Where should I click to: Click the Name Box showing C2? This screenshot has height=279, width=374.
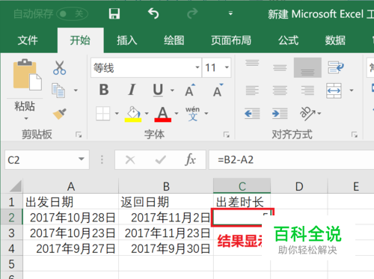(x=41, y=160)
